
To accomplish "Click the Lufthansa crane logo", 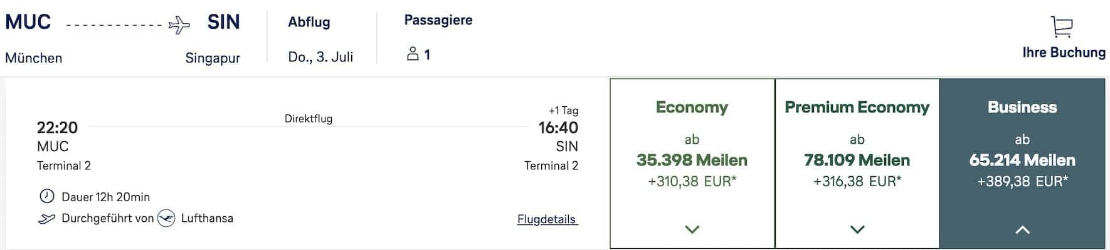I will (x=166, y=218).
